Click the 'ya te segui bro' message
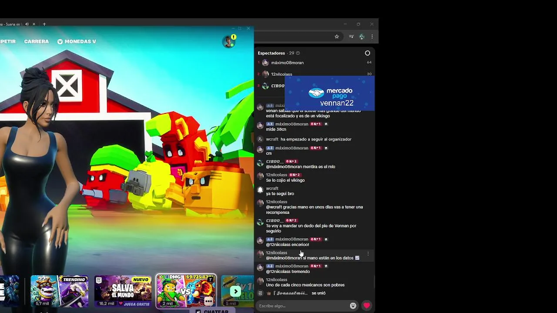Viewport: 557px width, 313px height. 280,194
